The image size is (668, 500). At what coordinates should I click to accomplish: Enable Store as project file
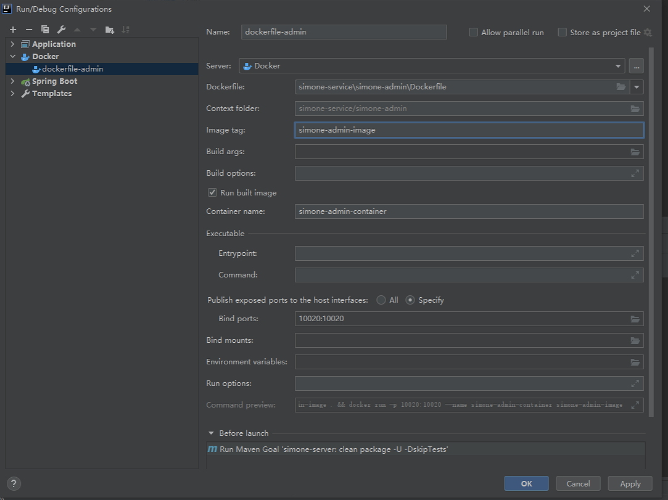[x=563, y=33]
